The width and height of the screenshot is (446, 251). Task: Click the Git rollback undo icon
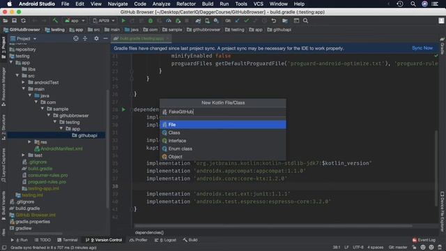[x=274, y=21]
